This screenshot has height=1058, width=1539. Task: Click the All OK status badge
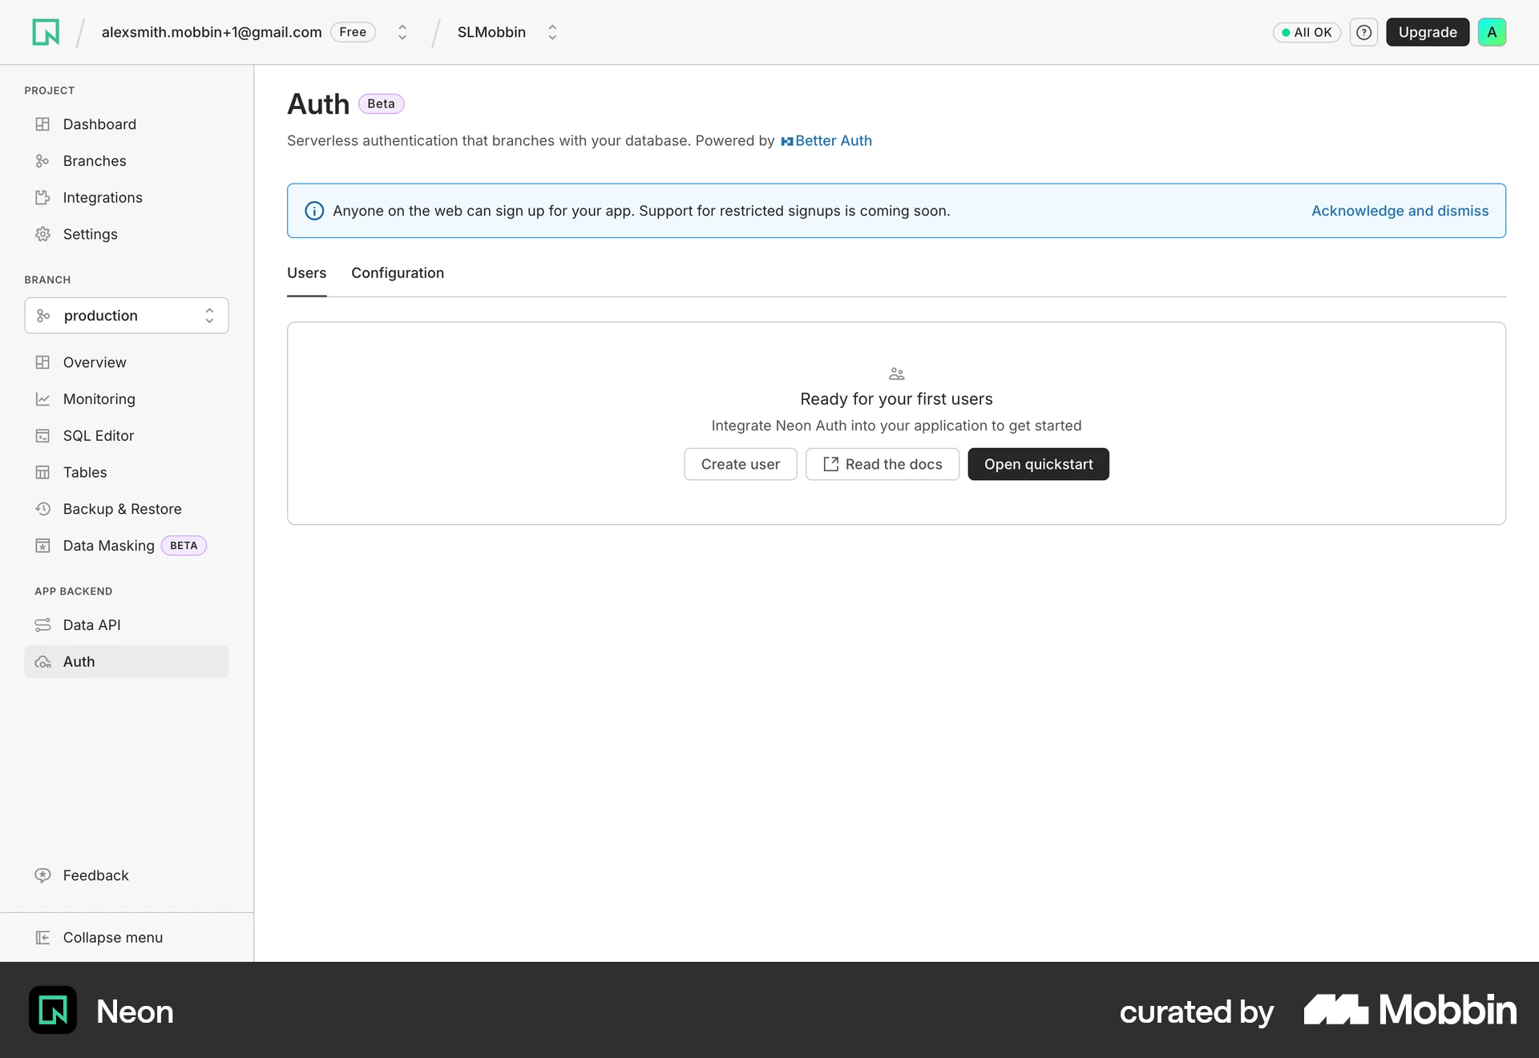tap(1307, 33)
